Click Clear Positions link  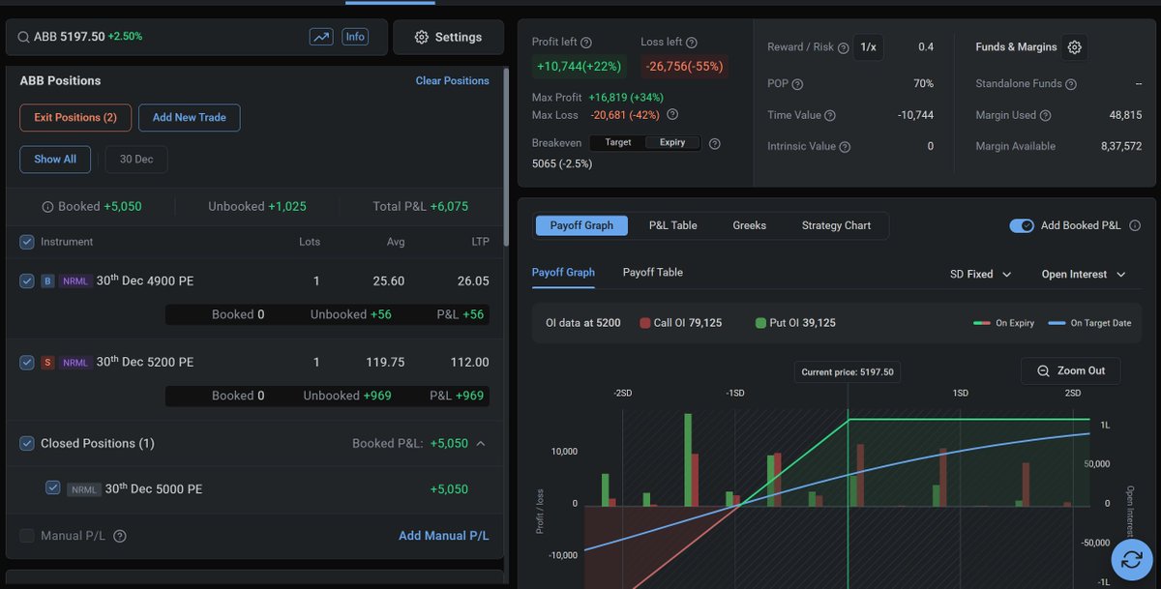(x=452, y=80)
